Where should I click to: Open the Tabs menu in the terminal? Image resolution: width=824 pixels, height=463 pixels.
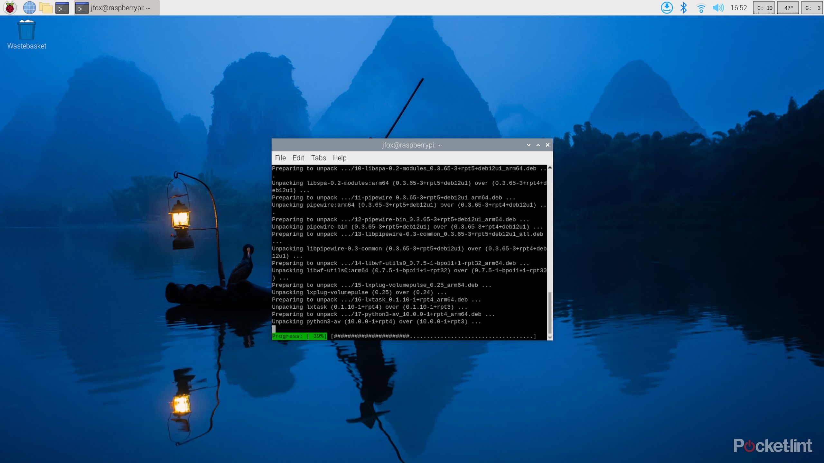pyautogui.click(x=318, y=158)
